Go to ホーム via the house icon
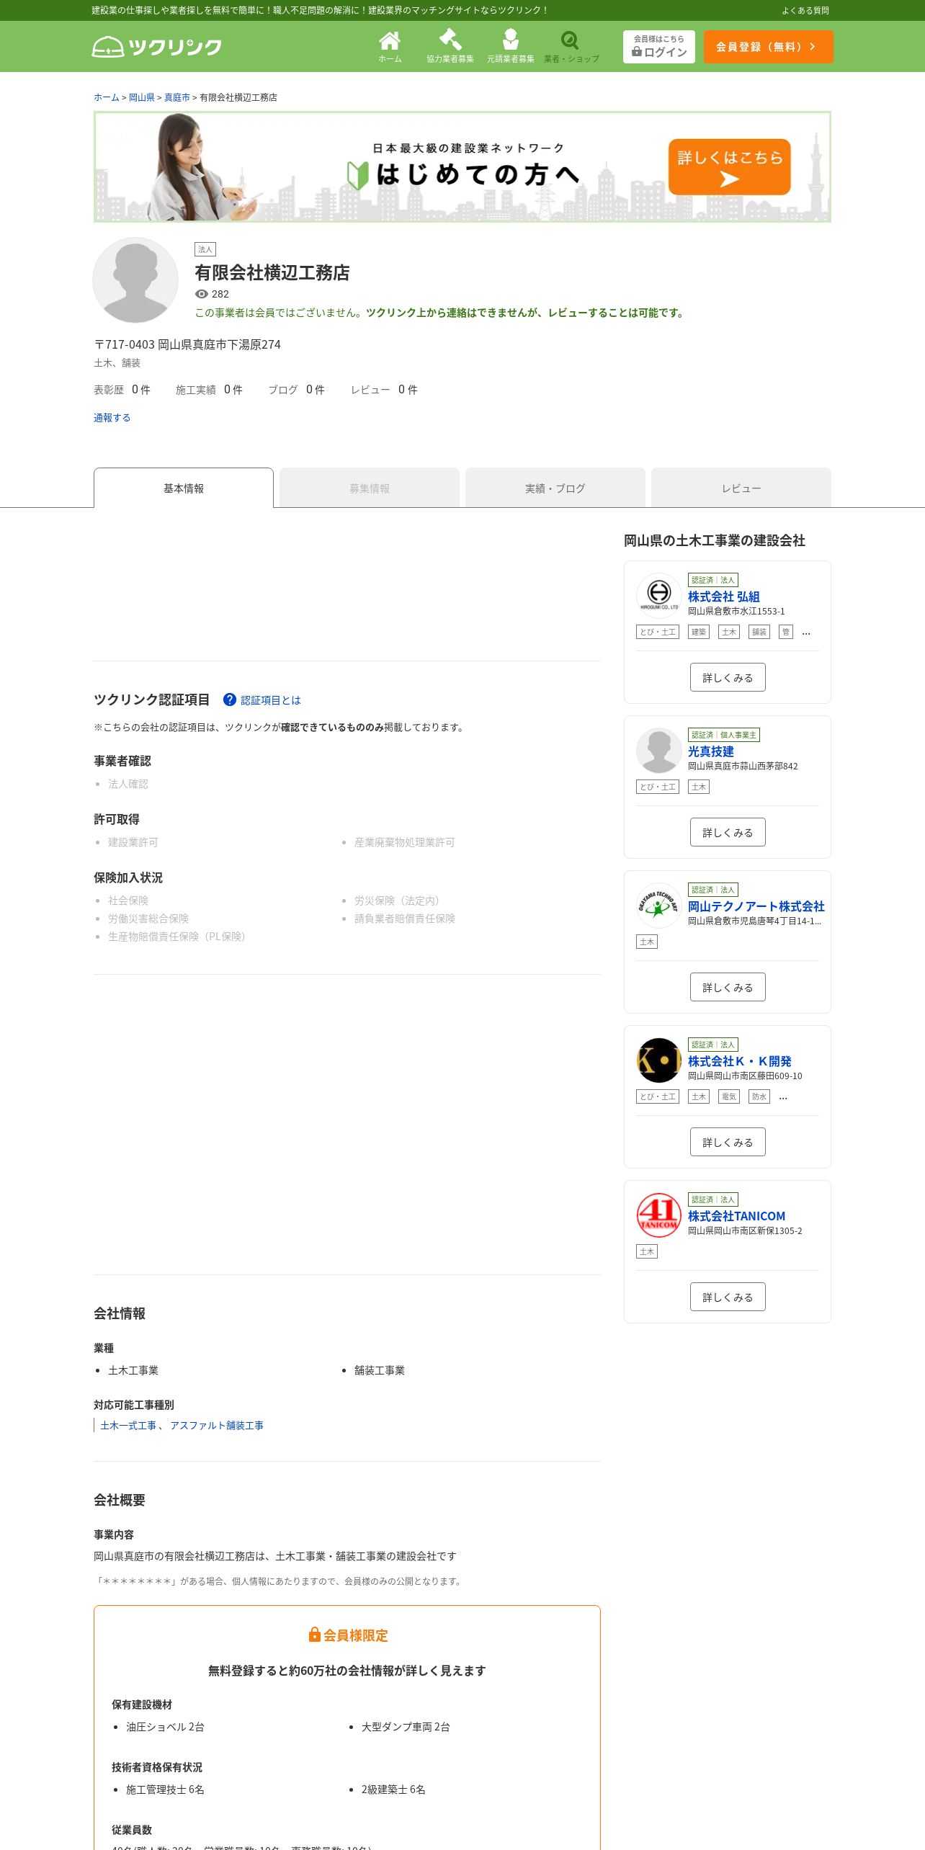 (x=390, y=46)
